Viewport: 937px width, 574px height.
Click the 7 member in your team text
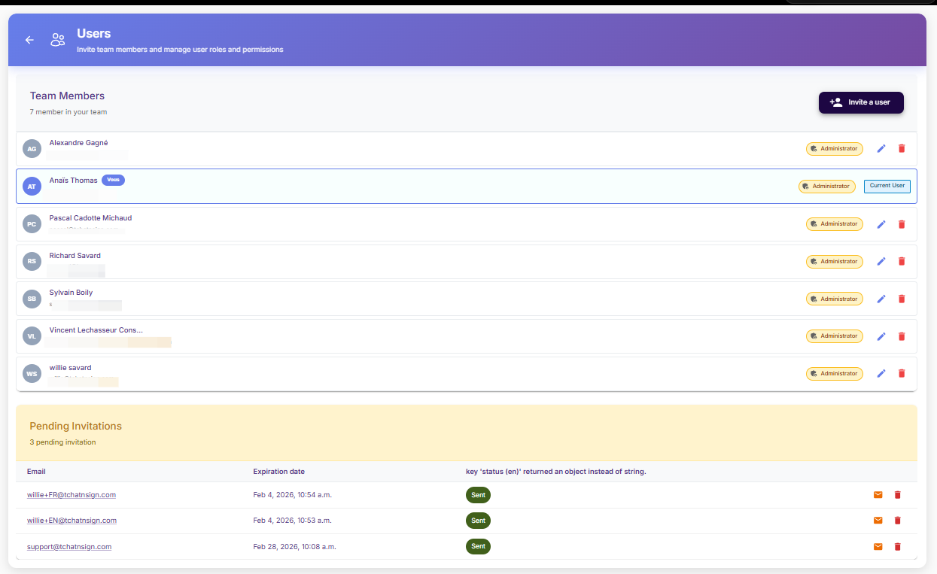(x=68, y=112)
